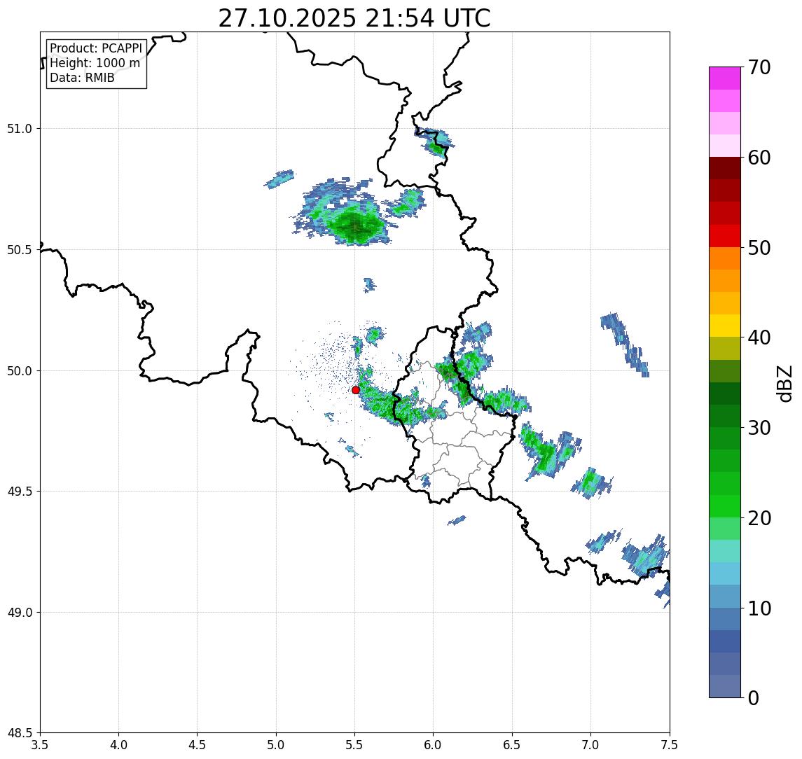Click the yellow colorbar segment above 40

click(725, 326)
